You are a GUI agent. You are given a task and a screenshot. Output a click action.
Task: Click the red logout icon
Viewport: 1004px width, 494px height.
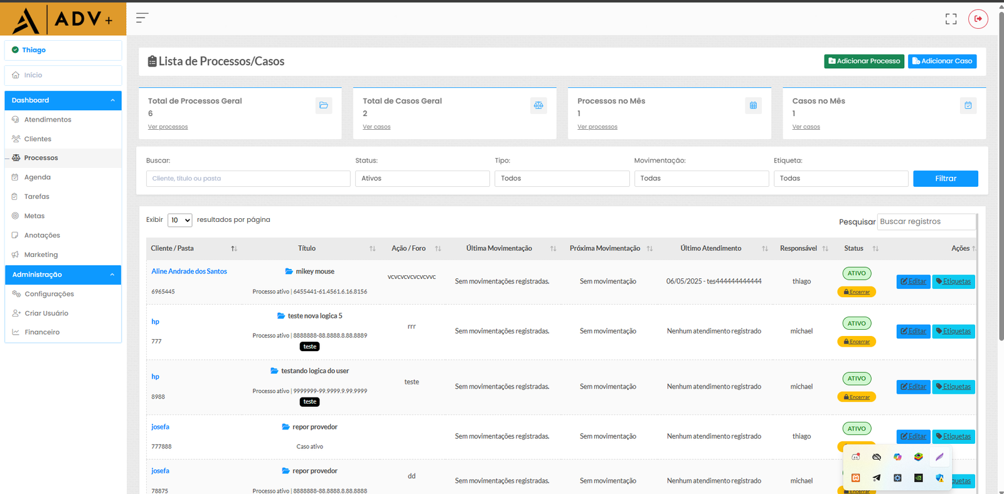pos(978,19)
